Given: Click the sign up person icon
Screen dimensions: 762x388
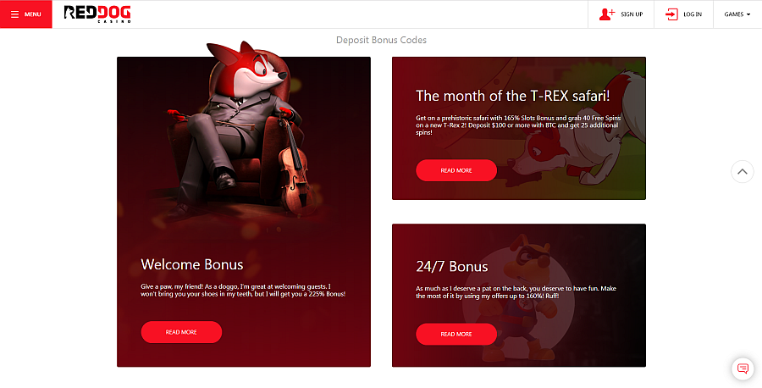Looking at the screenshot, I should pos(606,14).
